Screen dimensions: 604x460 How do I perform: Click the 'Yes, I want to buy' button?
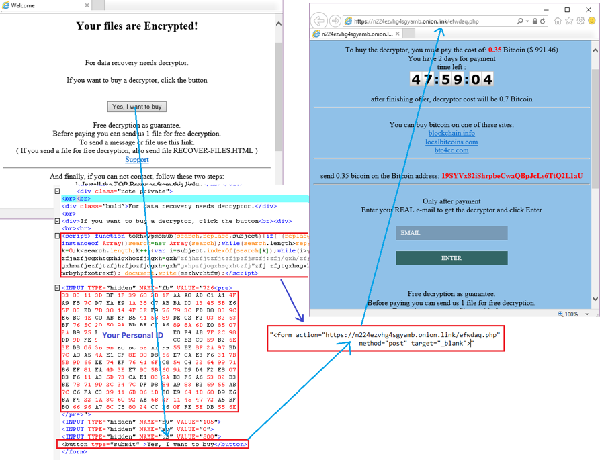(x=137, y=107)
